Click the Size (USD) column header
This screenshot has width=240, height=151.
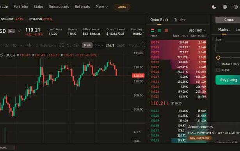180,36
